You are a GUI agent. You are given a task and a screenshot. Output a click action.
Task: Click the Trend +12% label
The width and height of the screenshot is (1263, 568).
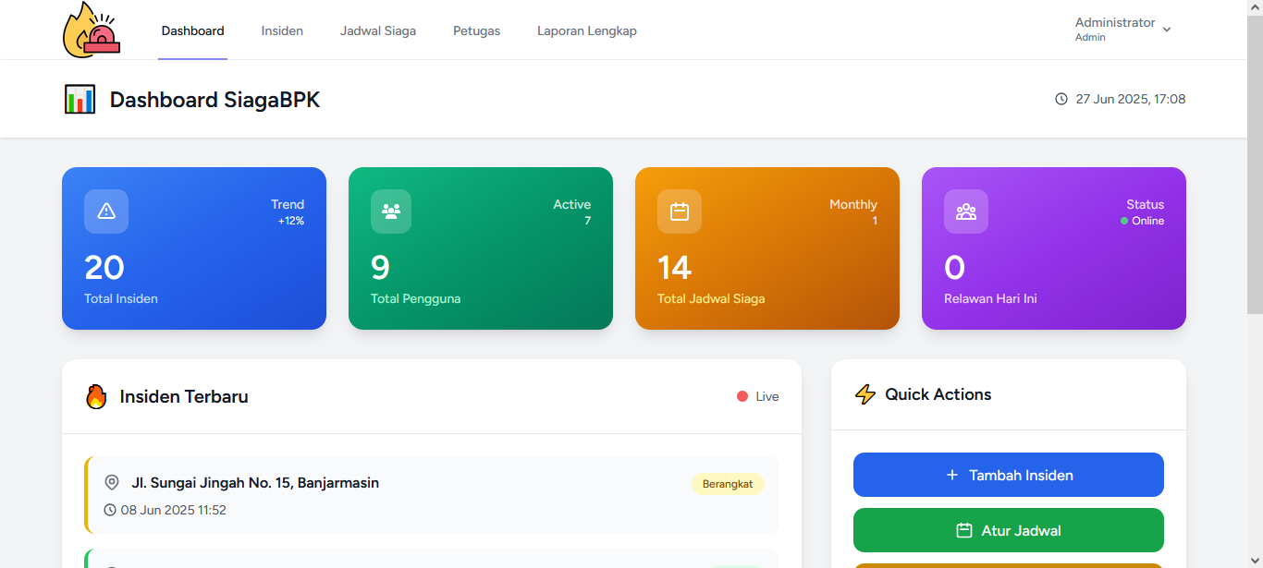(x=288, y=212)
